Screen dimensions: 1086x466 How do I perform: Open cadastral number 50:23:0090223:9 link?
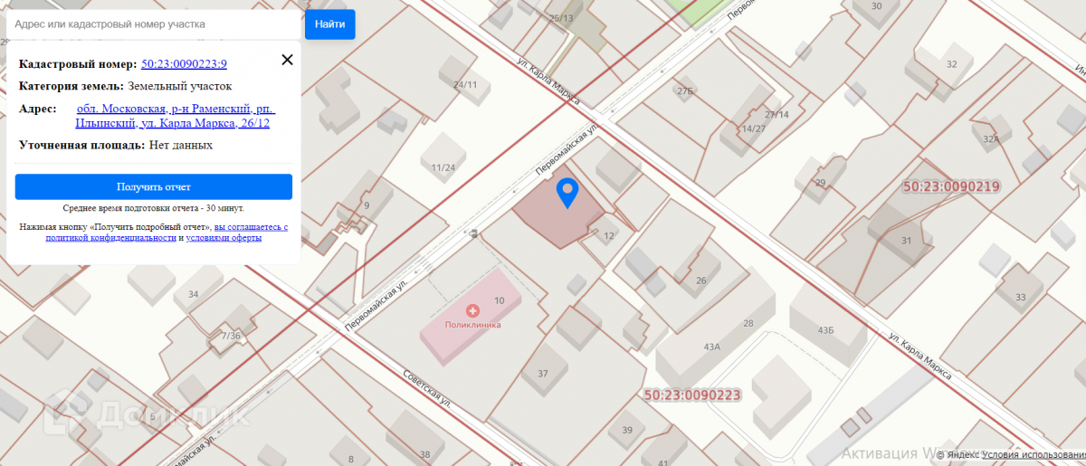184,63
